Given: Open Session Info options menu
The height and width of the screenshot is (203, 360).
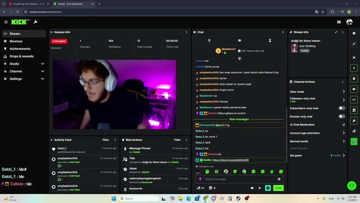Looking at the screenshot, I should click(x=186, y=32).
